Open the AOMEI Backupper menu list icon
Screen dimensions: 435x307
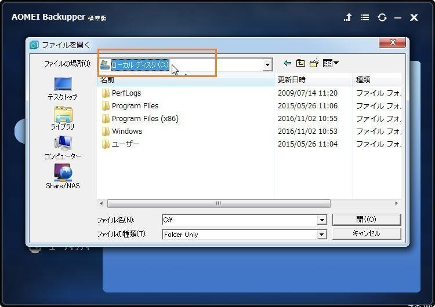(x=365, y=17)
